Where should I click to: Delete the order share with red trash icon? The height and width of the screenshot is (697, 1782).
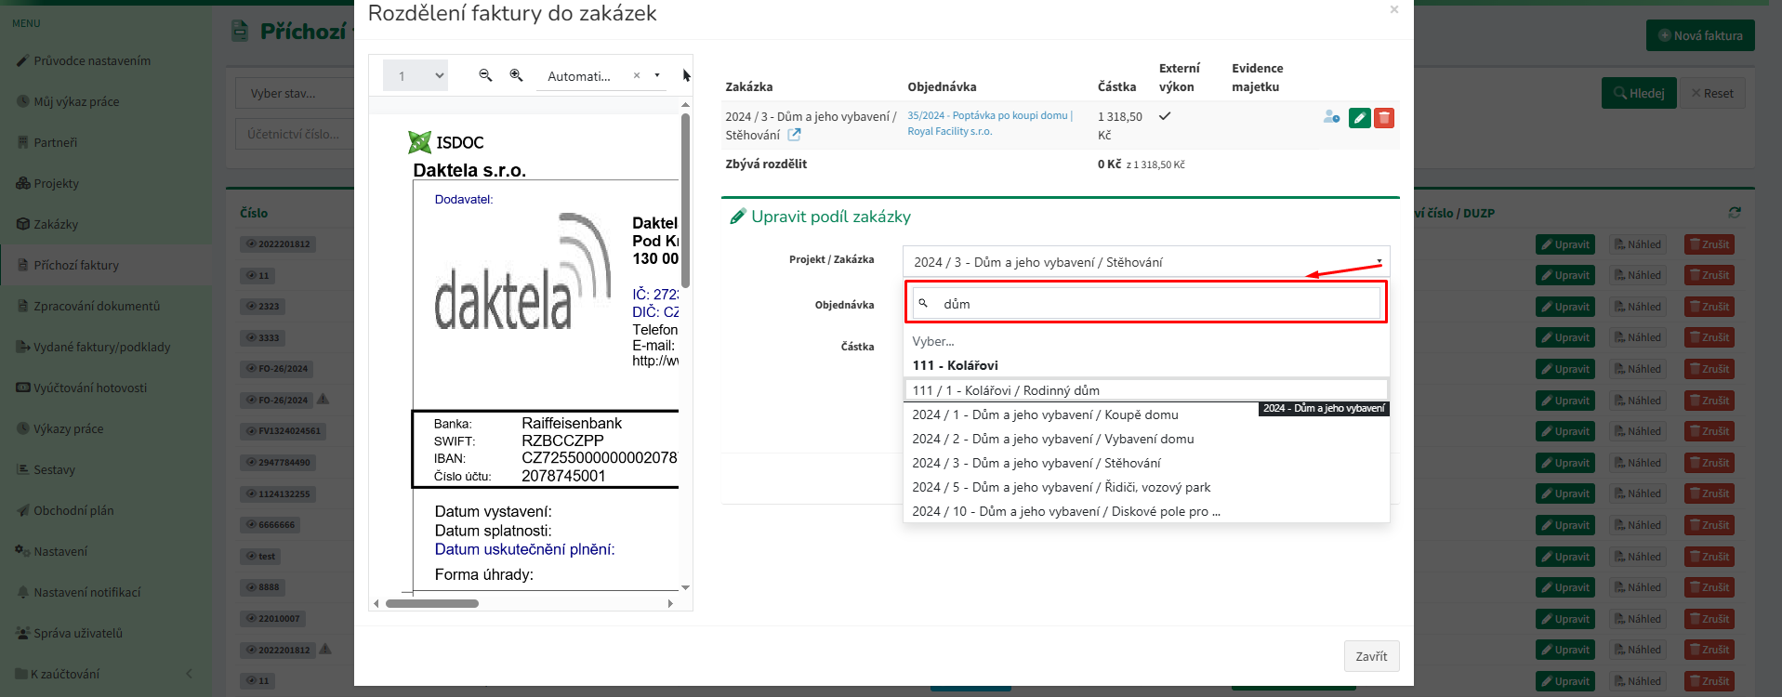point(1384,118)
